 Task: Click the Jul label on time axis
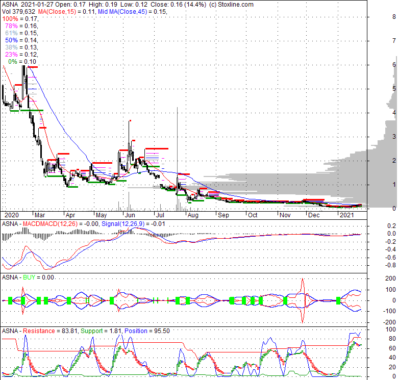pyautogui.click(x=160, y=215)
